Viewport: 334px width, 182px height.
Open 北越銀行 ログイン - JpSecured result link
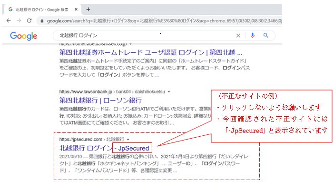(x=104, y=148)
